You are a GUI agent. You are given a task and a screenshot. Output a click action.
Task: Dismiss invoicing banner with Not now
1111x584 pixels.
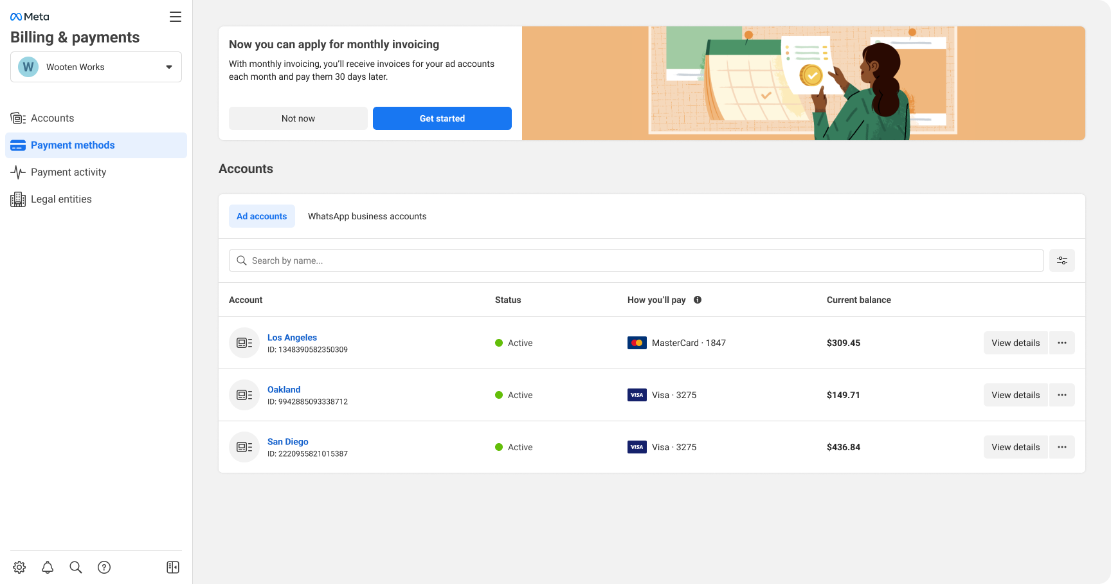pyautogui.click(x=298, y=118)
